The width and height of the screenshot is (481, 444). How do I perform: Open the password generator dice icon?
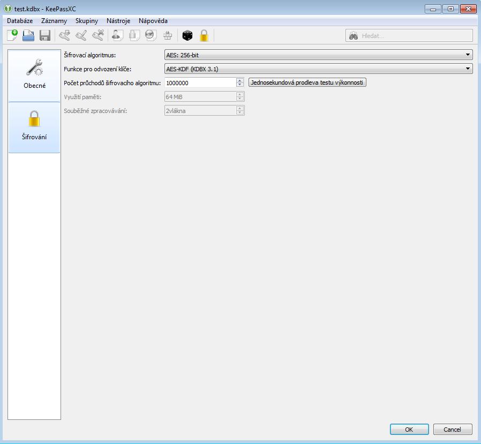coord(187,35)
